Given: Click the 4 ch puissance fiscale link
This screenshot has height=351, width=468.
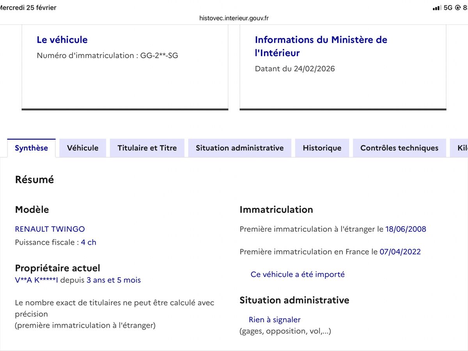Looking at the screenshot, I should 89,242.
